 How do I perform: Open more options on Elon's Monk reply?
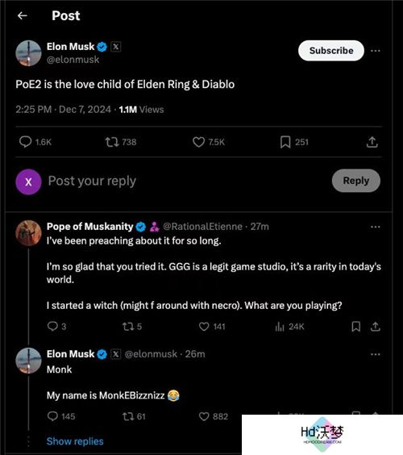point(376,354)
